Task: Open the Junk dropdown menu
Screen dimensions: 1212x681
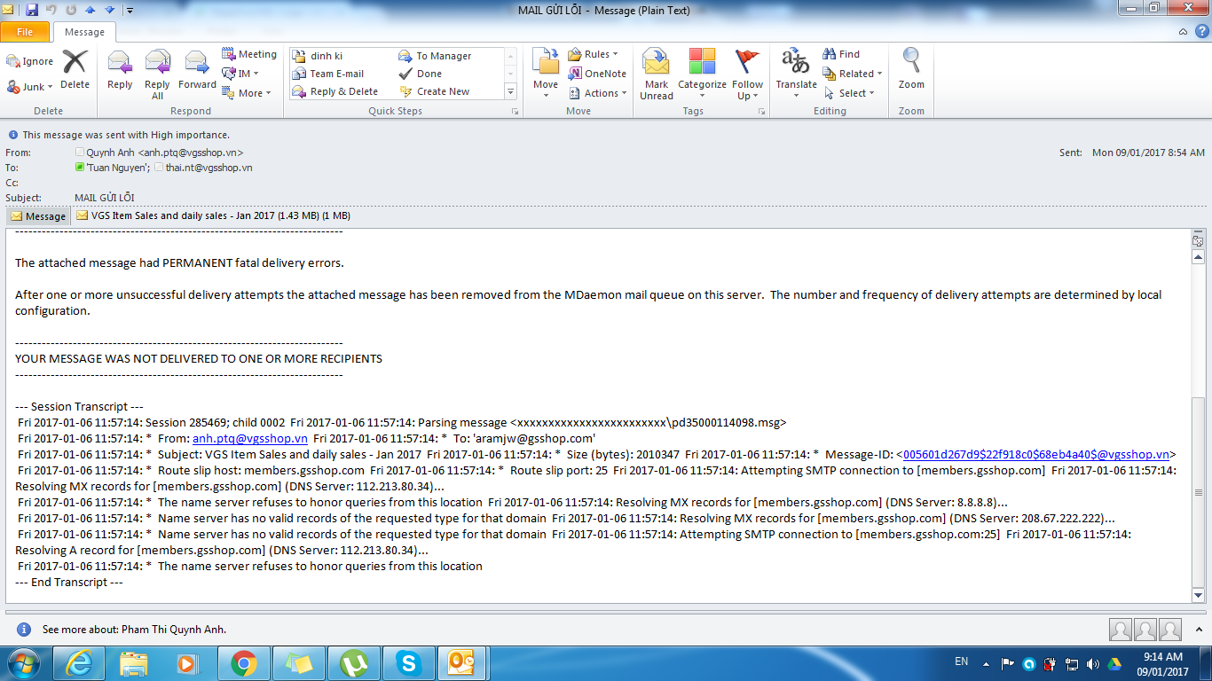Action: [30, 87]
